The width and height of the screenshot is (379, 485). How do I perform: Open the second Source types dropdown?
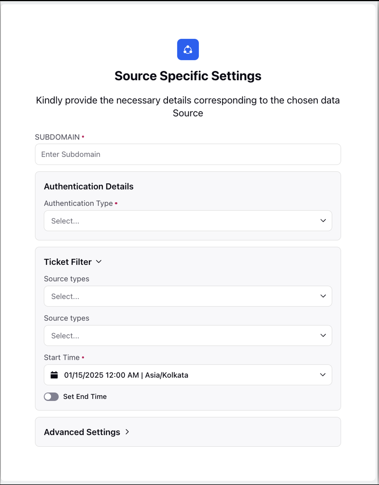pyautogui.click(x=188, y=335)
